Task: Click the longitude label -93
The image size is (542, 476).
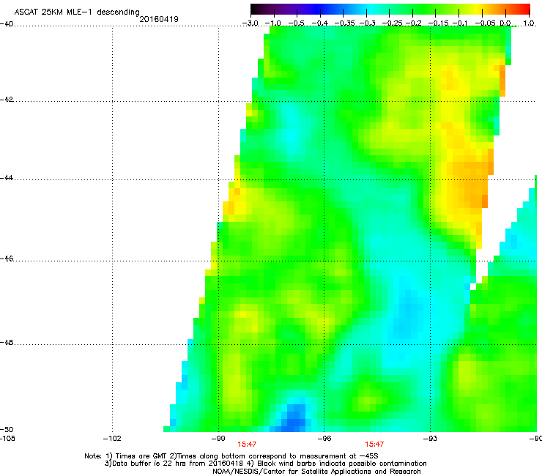Action: click(430, 439)
